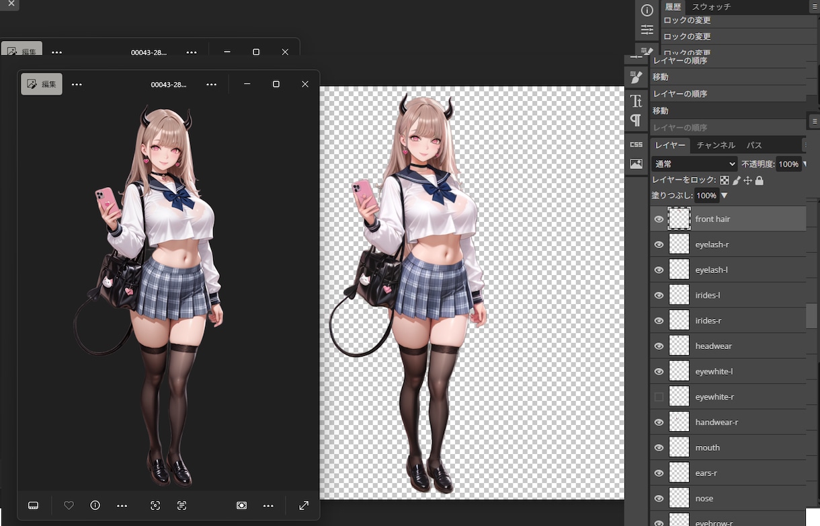The image size is (820, 526).
Task: Toggle the filmstrip icon in Photos bottom bar
Action: point(34,505)
